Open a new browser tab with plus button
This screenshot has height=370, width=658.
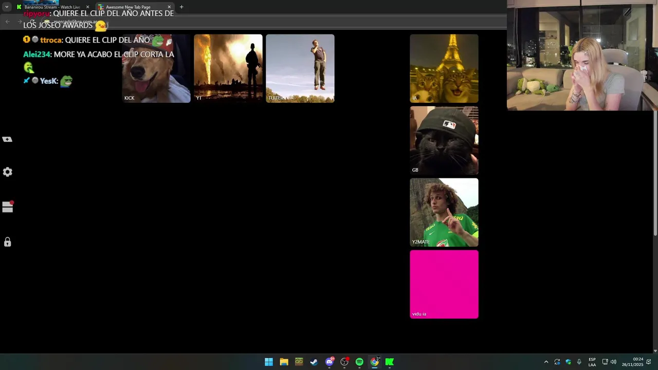[x=181, y=7]
